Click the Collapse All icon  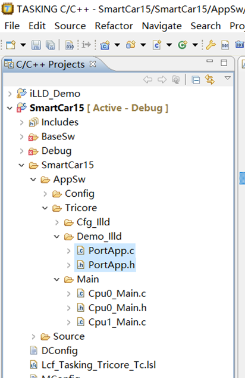(x=196, y=79)
